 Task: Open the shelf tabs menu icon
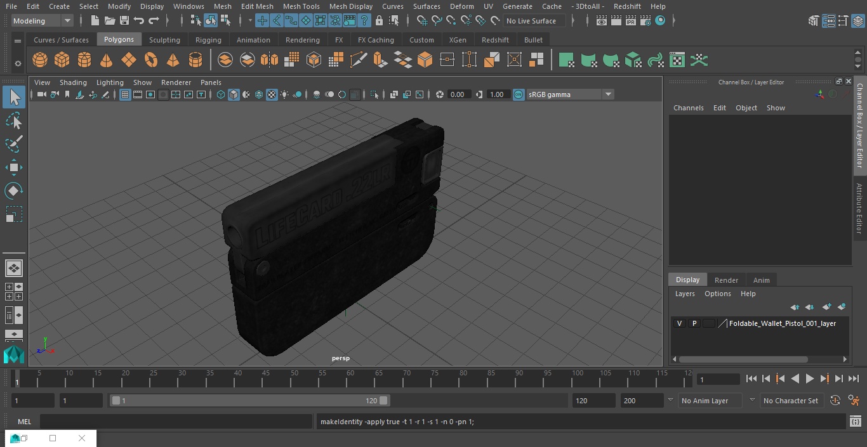[18, 41]
